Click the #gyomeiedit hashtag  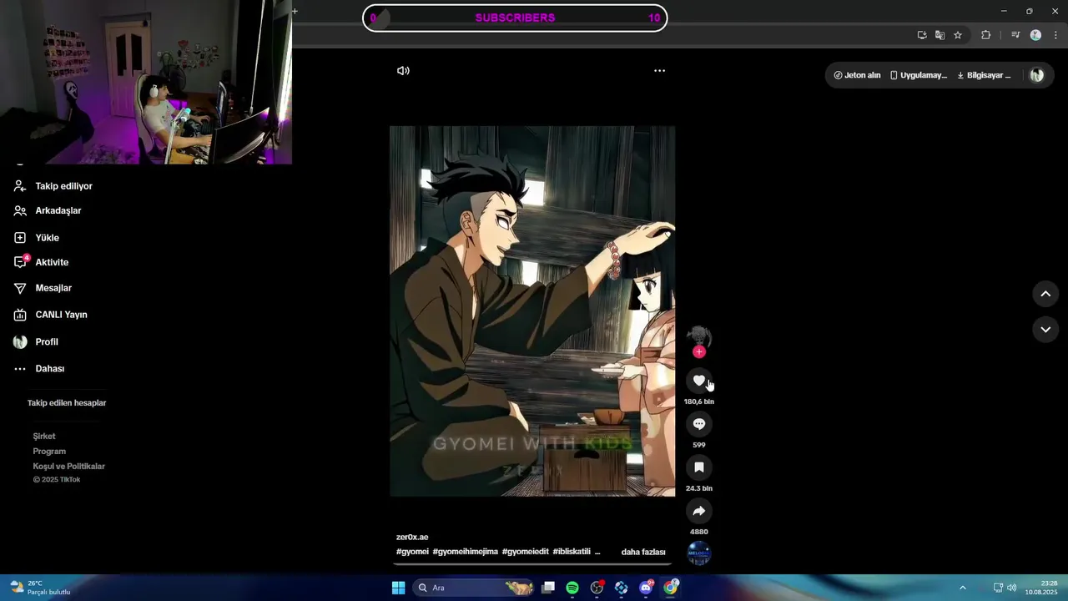point(526,552)
